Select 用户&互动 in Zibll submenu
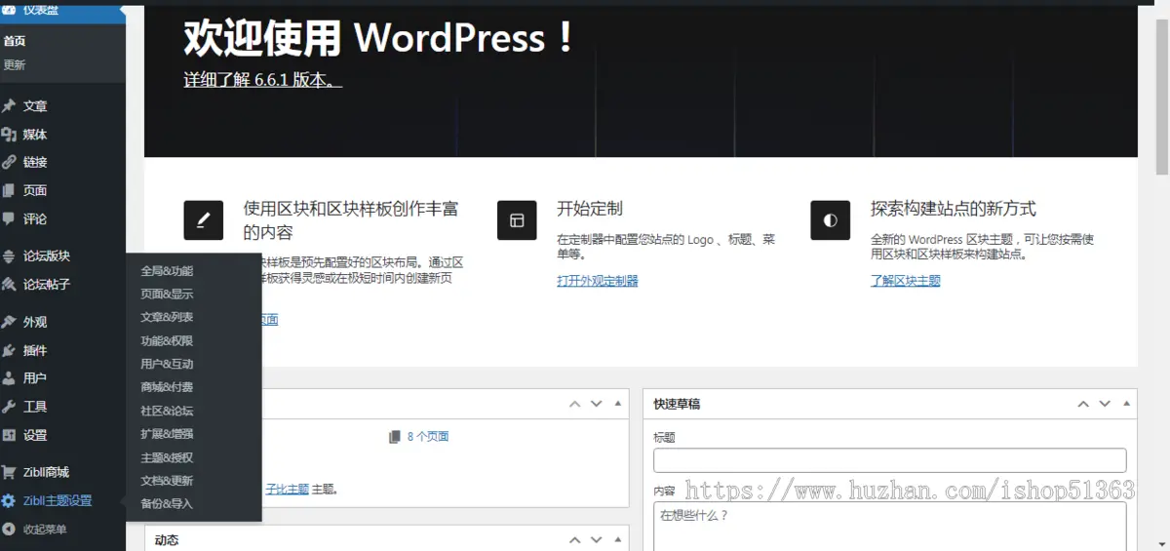 (167, 365)
